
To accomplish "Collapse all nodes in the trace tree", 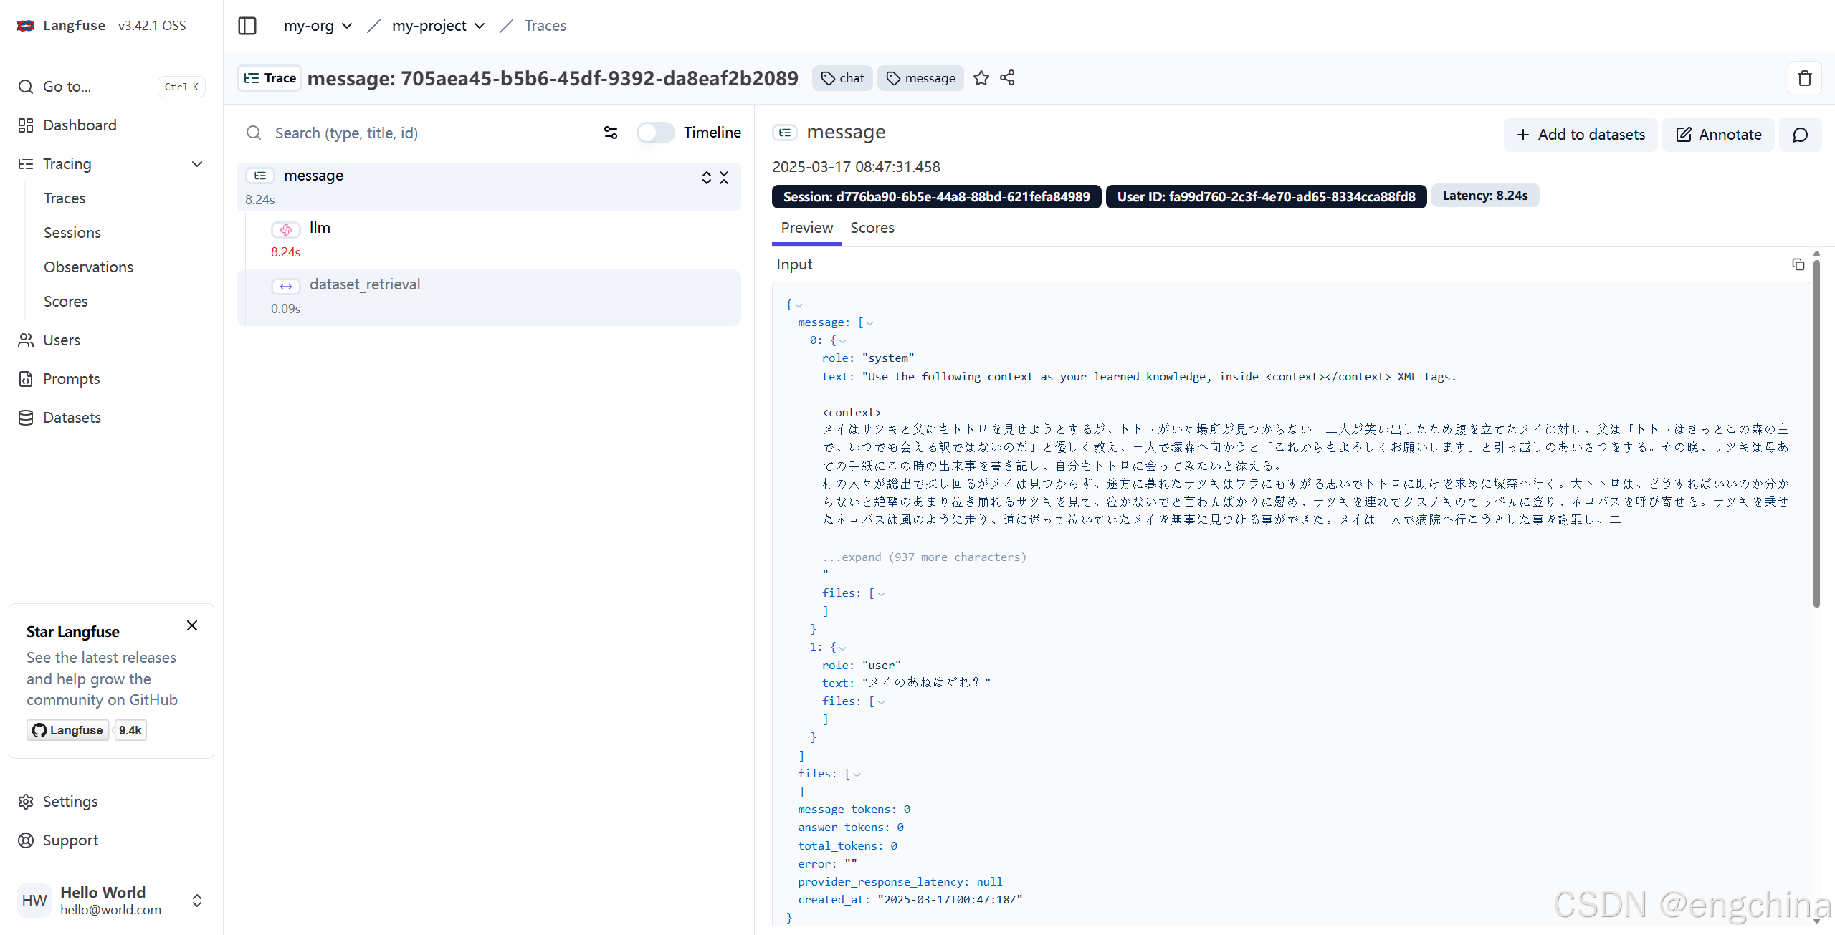I will click(724, 177).
